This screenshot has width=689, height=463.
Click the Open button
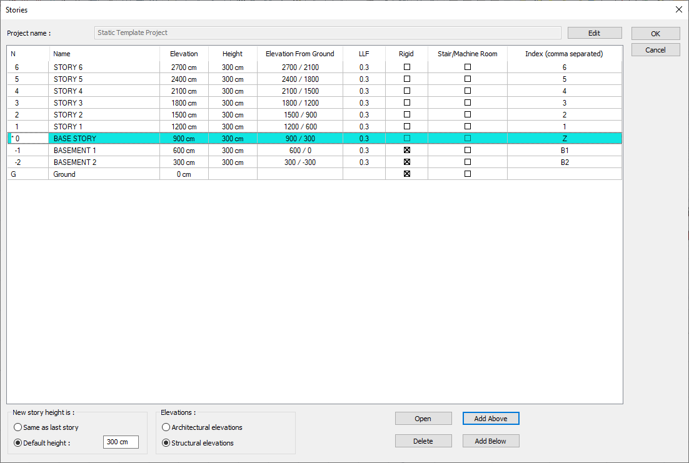(423, 419)
